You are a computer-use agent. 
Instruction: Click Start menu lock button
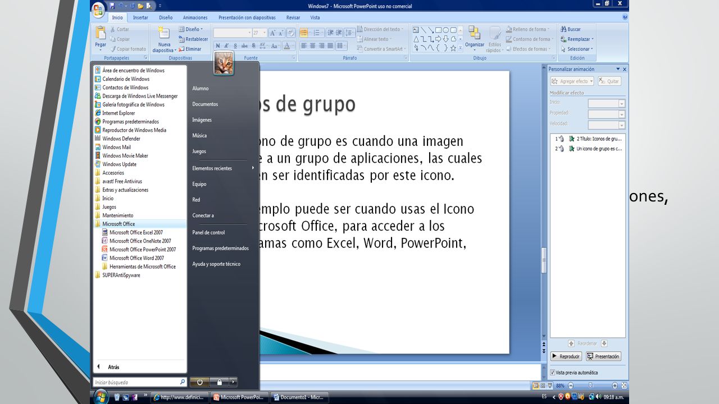pos(219,382)
